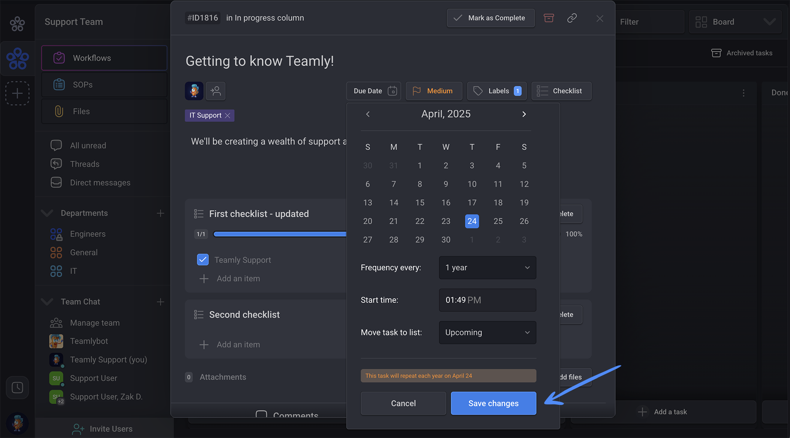Open the Medium priority selector
Image resolution: width=790 pixels, height=438 pixels.
coord(434,91)
